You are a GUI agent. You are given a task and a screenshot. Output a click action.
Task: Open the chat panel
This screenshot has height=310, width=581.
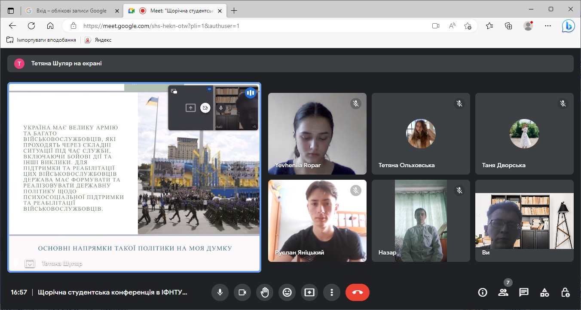tap(523, 292)
